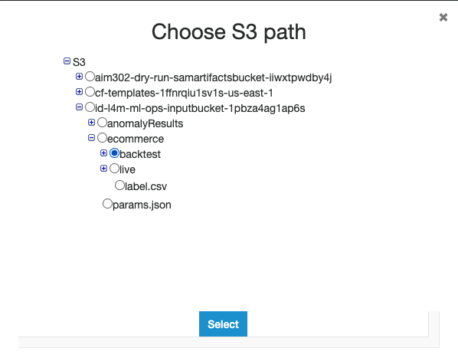Expand the anomalyResults folder
The height and width of the screenshot is (358, 458).
click(91, 122)
